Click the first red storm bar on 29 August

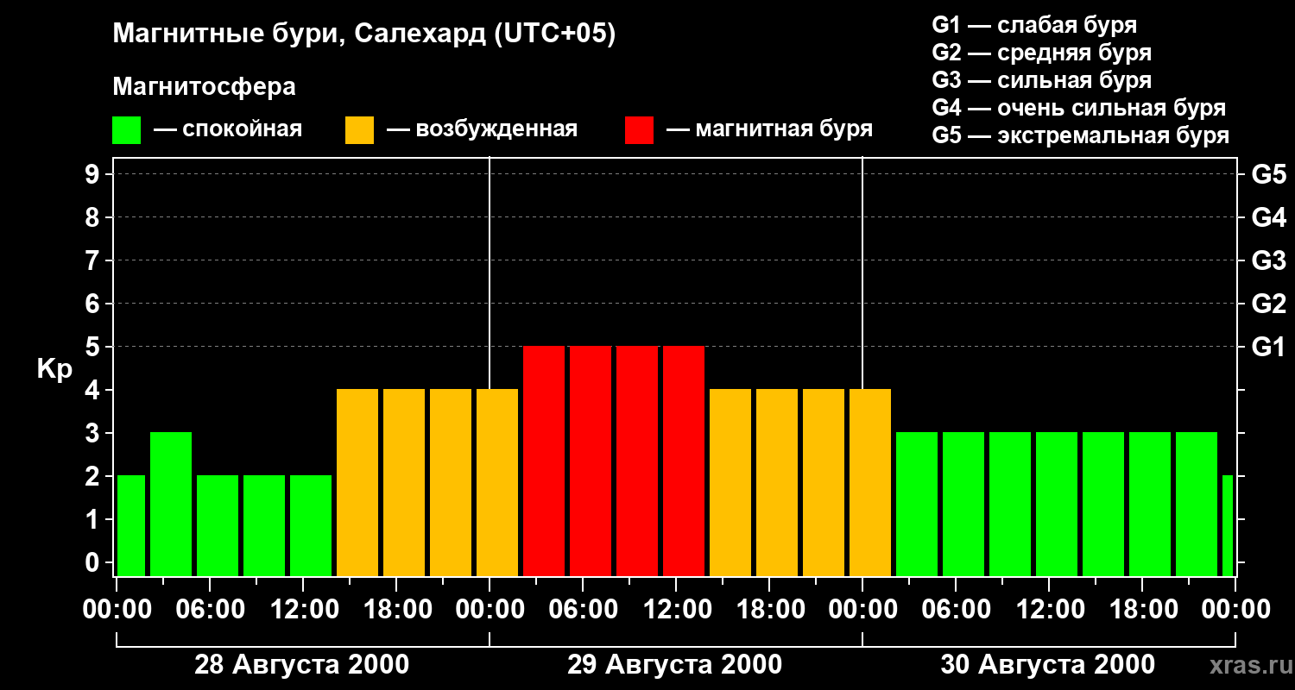click(544, 461)
